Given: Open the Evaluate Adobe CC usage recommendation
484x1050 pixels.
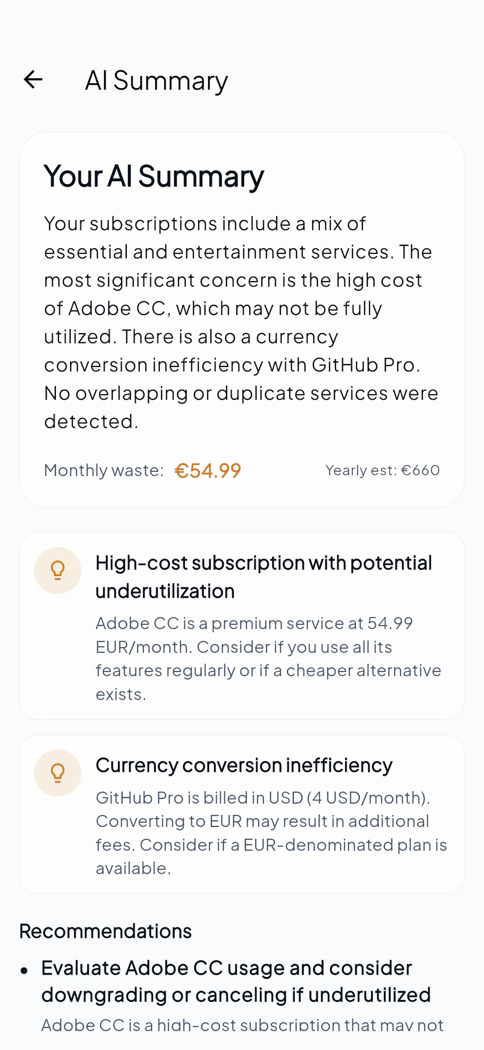Looking at the screenshot, I should (x=236, y=981).
